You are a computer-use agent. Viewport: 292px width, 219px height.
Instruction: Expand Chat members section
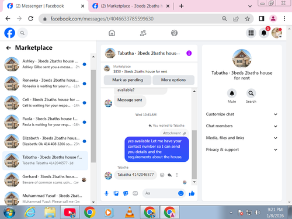242,126
